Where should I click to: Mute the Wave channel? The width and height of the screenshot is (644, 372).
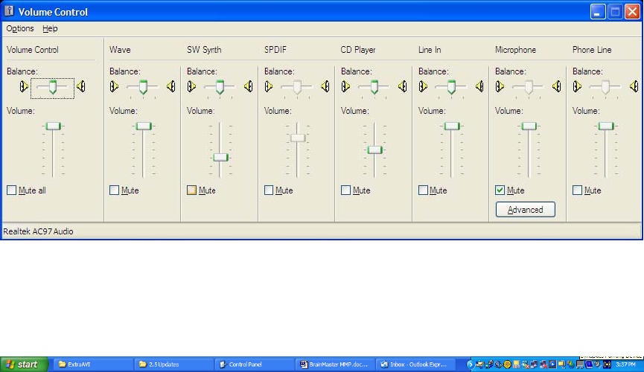click(x=114, y=190)
